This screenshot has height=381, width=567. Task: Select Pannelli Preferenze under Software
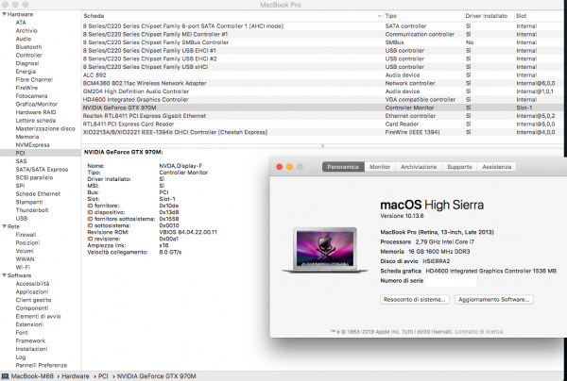click(x=42, y=365)
